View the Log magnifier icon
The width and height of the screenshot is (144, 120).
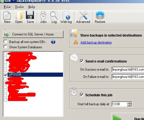[x=54, y=16]
